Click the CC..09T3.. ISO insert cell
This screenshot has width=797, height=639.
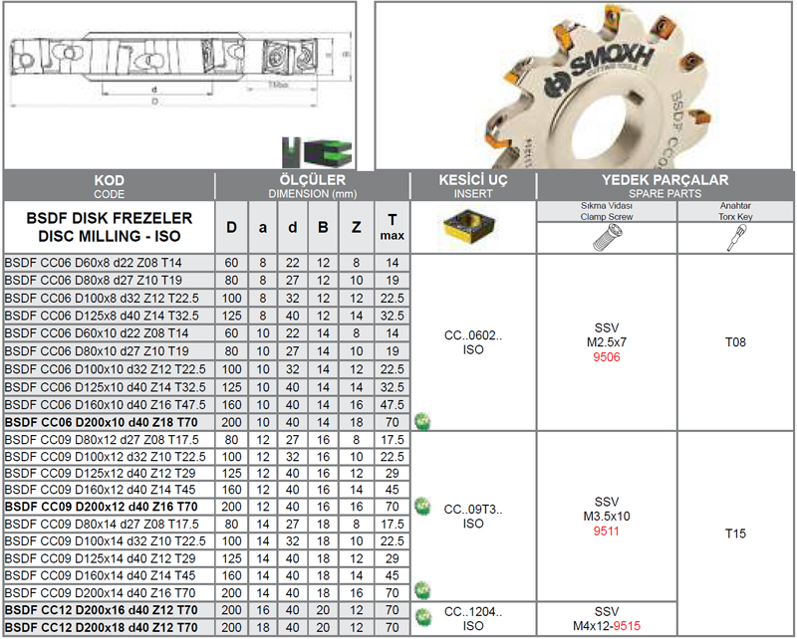pos(472,517)
